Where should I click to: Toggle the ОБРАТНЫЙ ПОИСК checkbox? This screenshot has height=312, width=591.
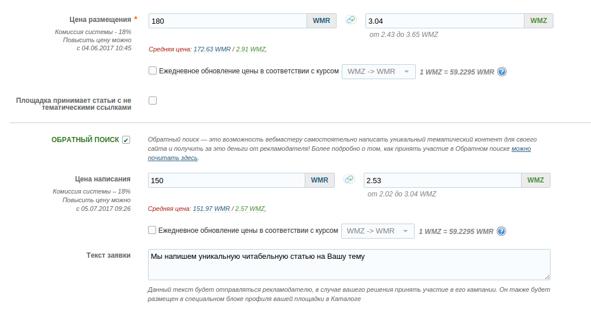tap(126, 140)
